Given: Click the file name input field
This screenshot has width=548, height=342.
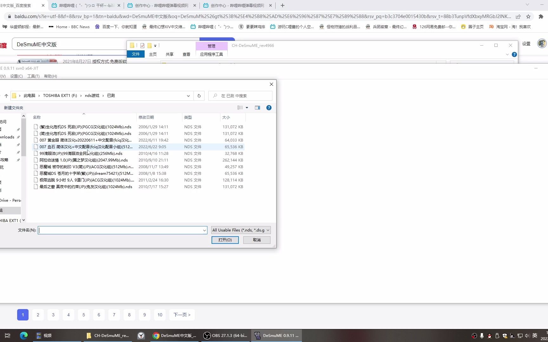Looking at the screenshot, I should (120, 230).
